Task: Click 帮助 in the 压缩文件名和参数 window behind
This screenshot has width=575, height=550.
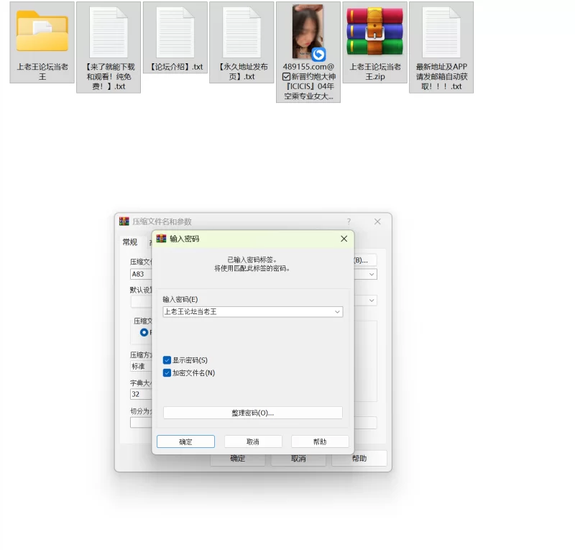Action: point(359,459)
